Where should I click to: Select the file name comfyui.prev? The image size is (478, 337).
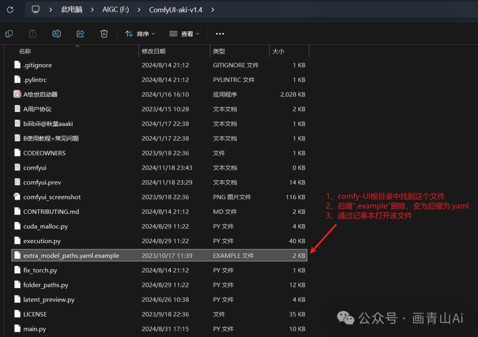pyautogui.click(x=42, y=182)
